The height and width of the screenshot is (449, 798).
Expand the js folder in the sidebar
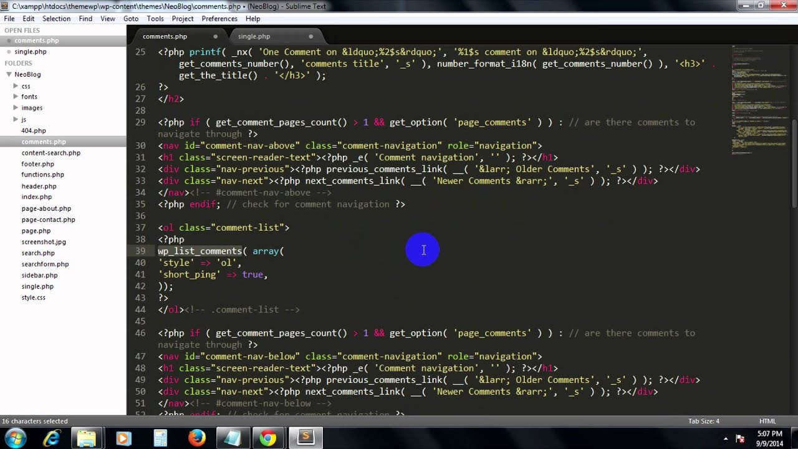[x=16, y=119]
